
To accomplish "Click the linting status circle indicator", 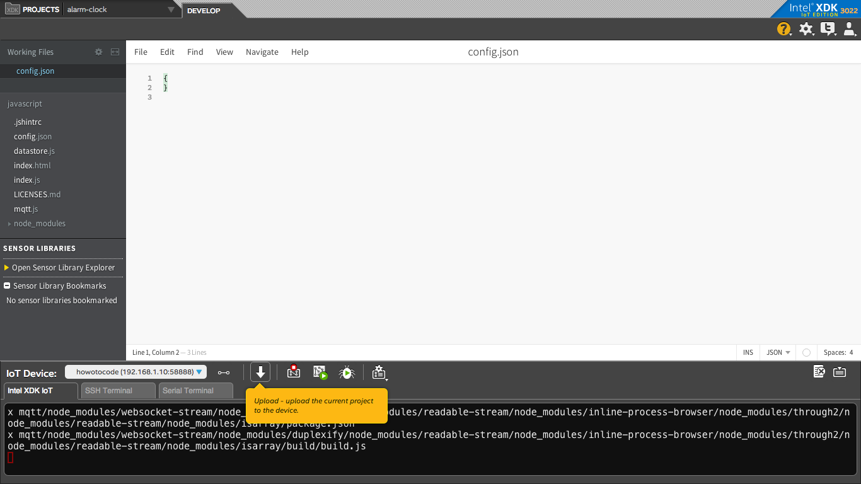I will 806,353.
